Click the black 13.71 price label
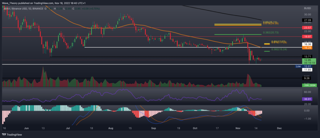320x138 pixels. click(x=306, y=57)
